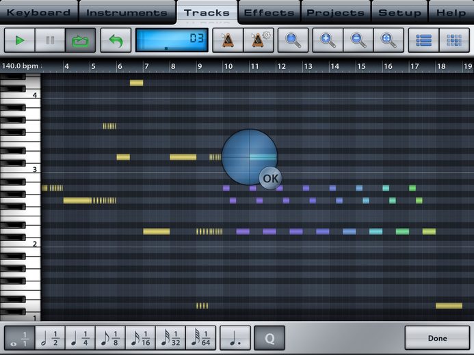The image size is (474, 355).
Task: Select the long yellow note at bar 8
Action: pos(183,157)
